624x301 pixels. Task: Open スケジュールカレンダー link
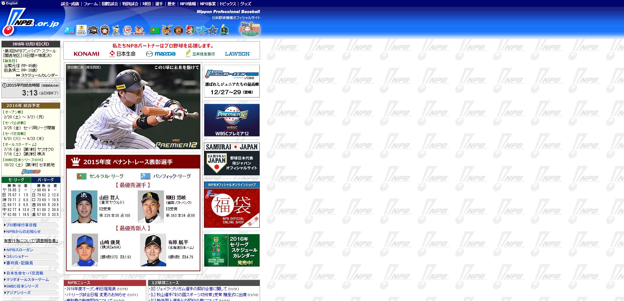(x=39, y=75)
